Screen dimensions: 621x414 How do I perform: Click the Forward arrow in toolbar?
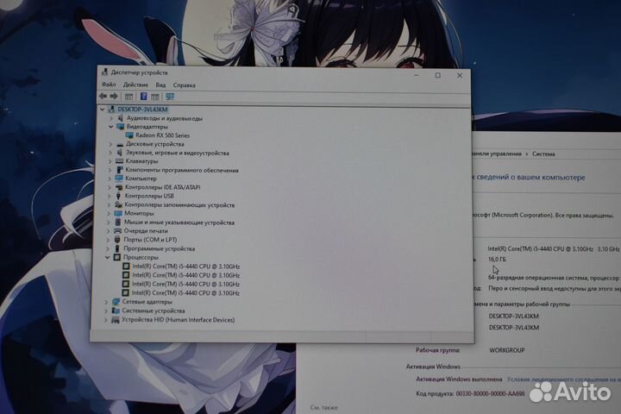[114, 97]
